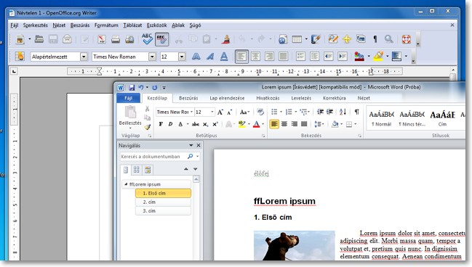The height and width of the screenshot is (267, 472).
Task: Close the Navigálás pane in Word
Action: (x=199, y=145)
